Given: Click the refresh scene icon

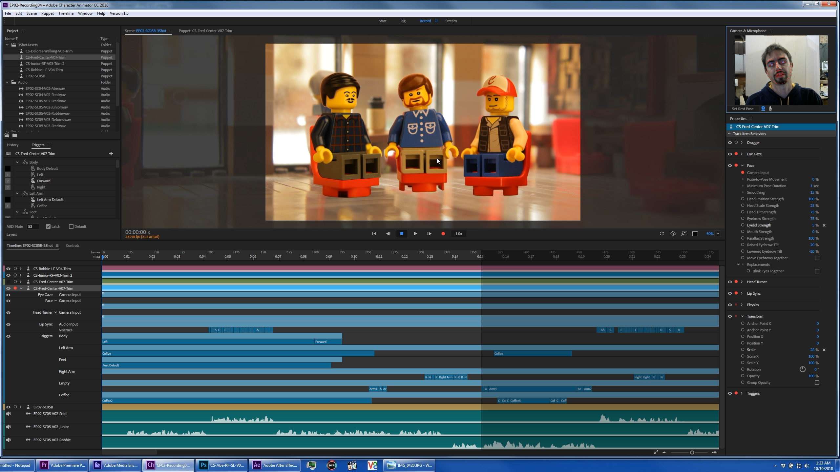Looking at the screenshot, I should pyautogui.click(x=661, y=234).
